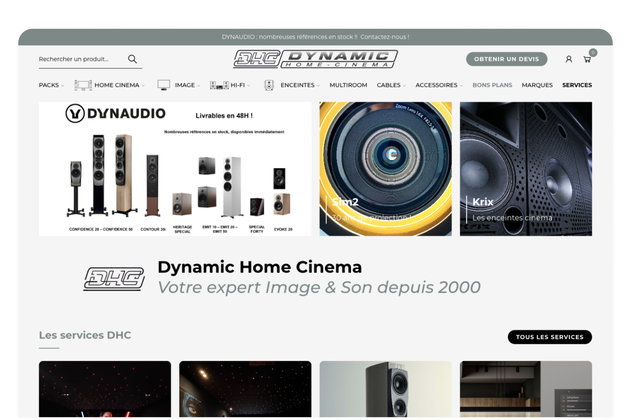The image size is (631, 420).
Task: Click the 'CONTOUR 30i' speaker label
Action: coord(153,229)
